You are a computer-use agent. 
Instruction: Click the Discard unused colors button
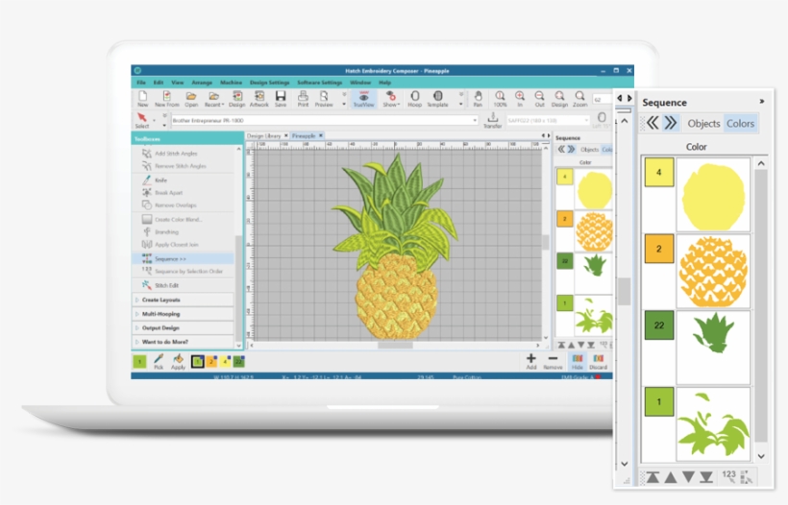[x=598, y=361]
